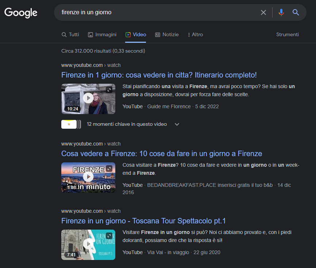Click '12 momenti chiave in questo video' text
Image resolution: width=316 pixels, height=268 pixels.
tap(127, 124)
